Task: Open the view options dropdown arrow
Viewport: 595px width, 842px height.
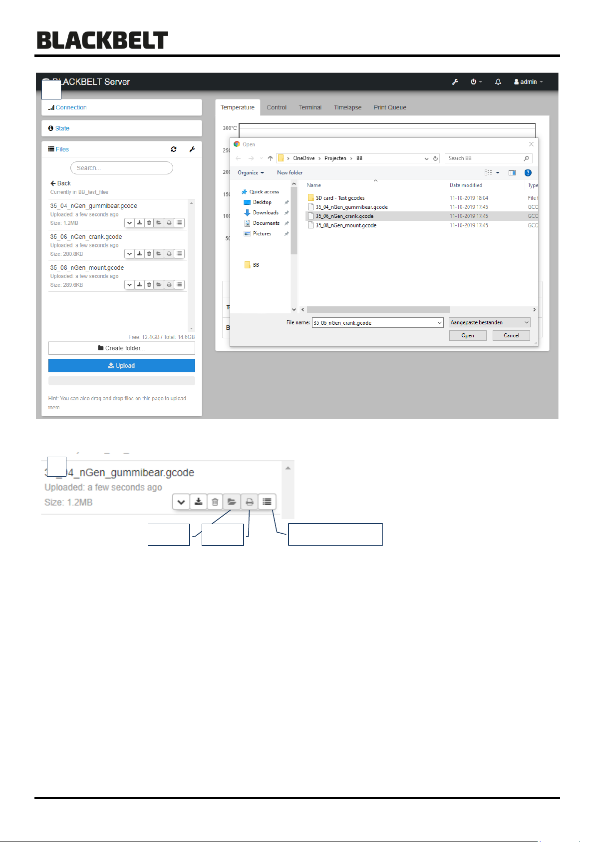Action: click(x=498, y=173)
